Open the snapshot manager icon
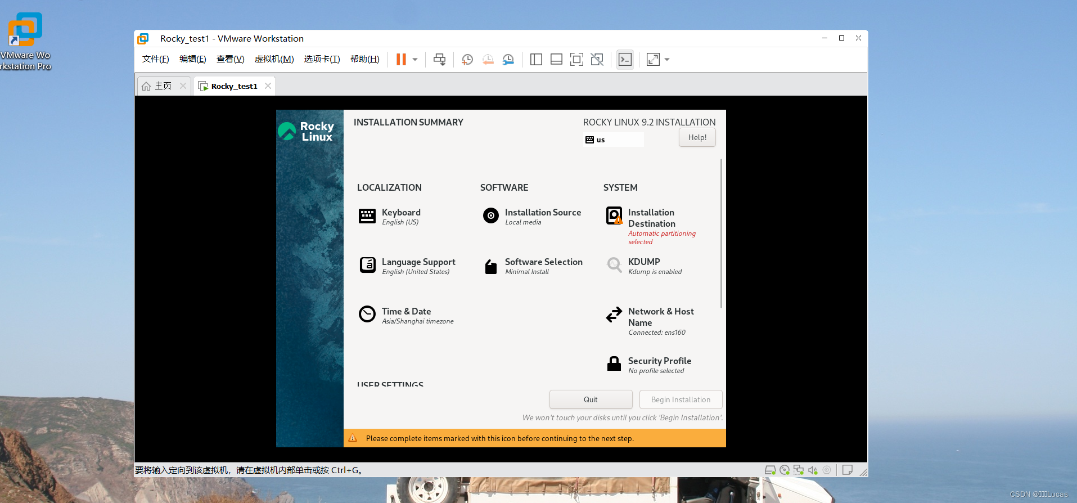Screen dimensions: 1077x503 click(508, 60)
